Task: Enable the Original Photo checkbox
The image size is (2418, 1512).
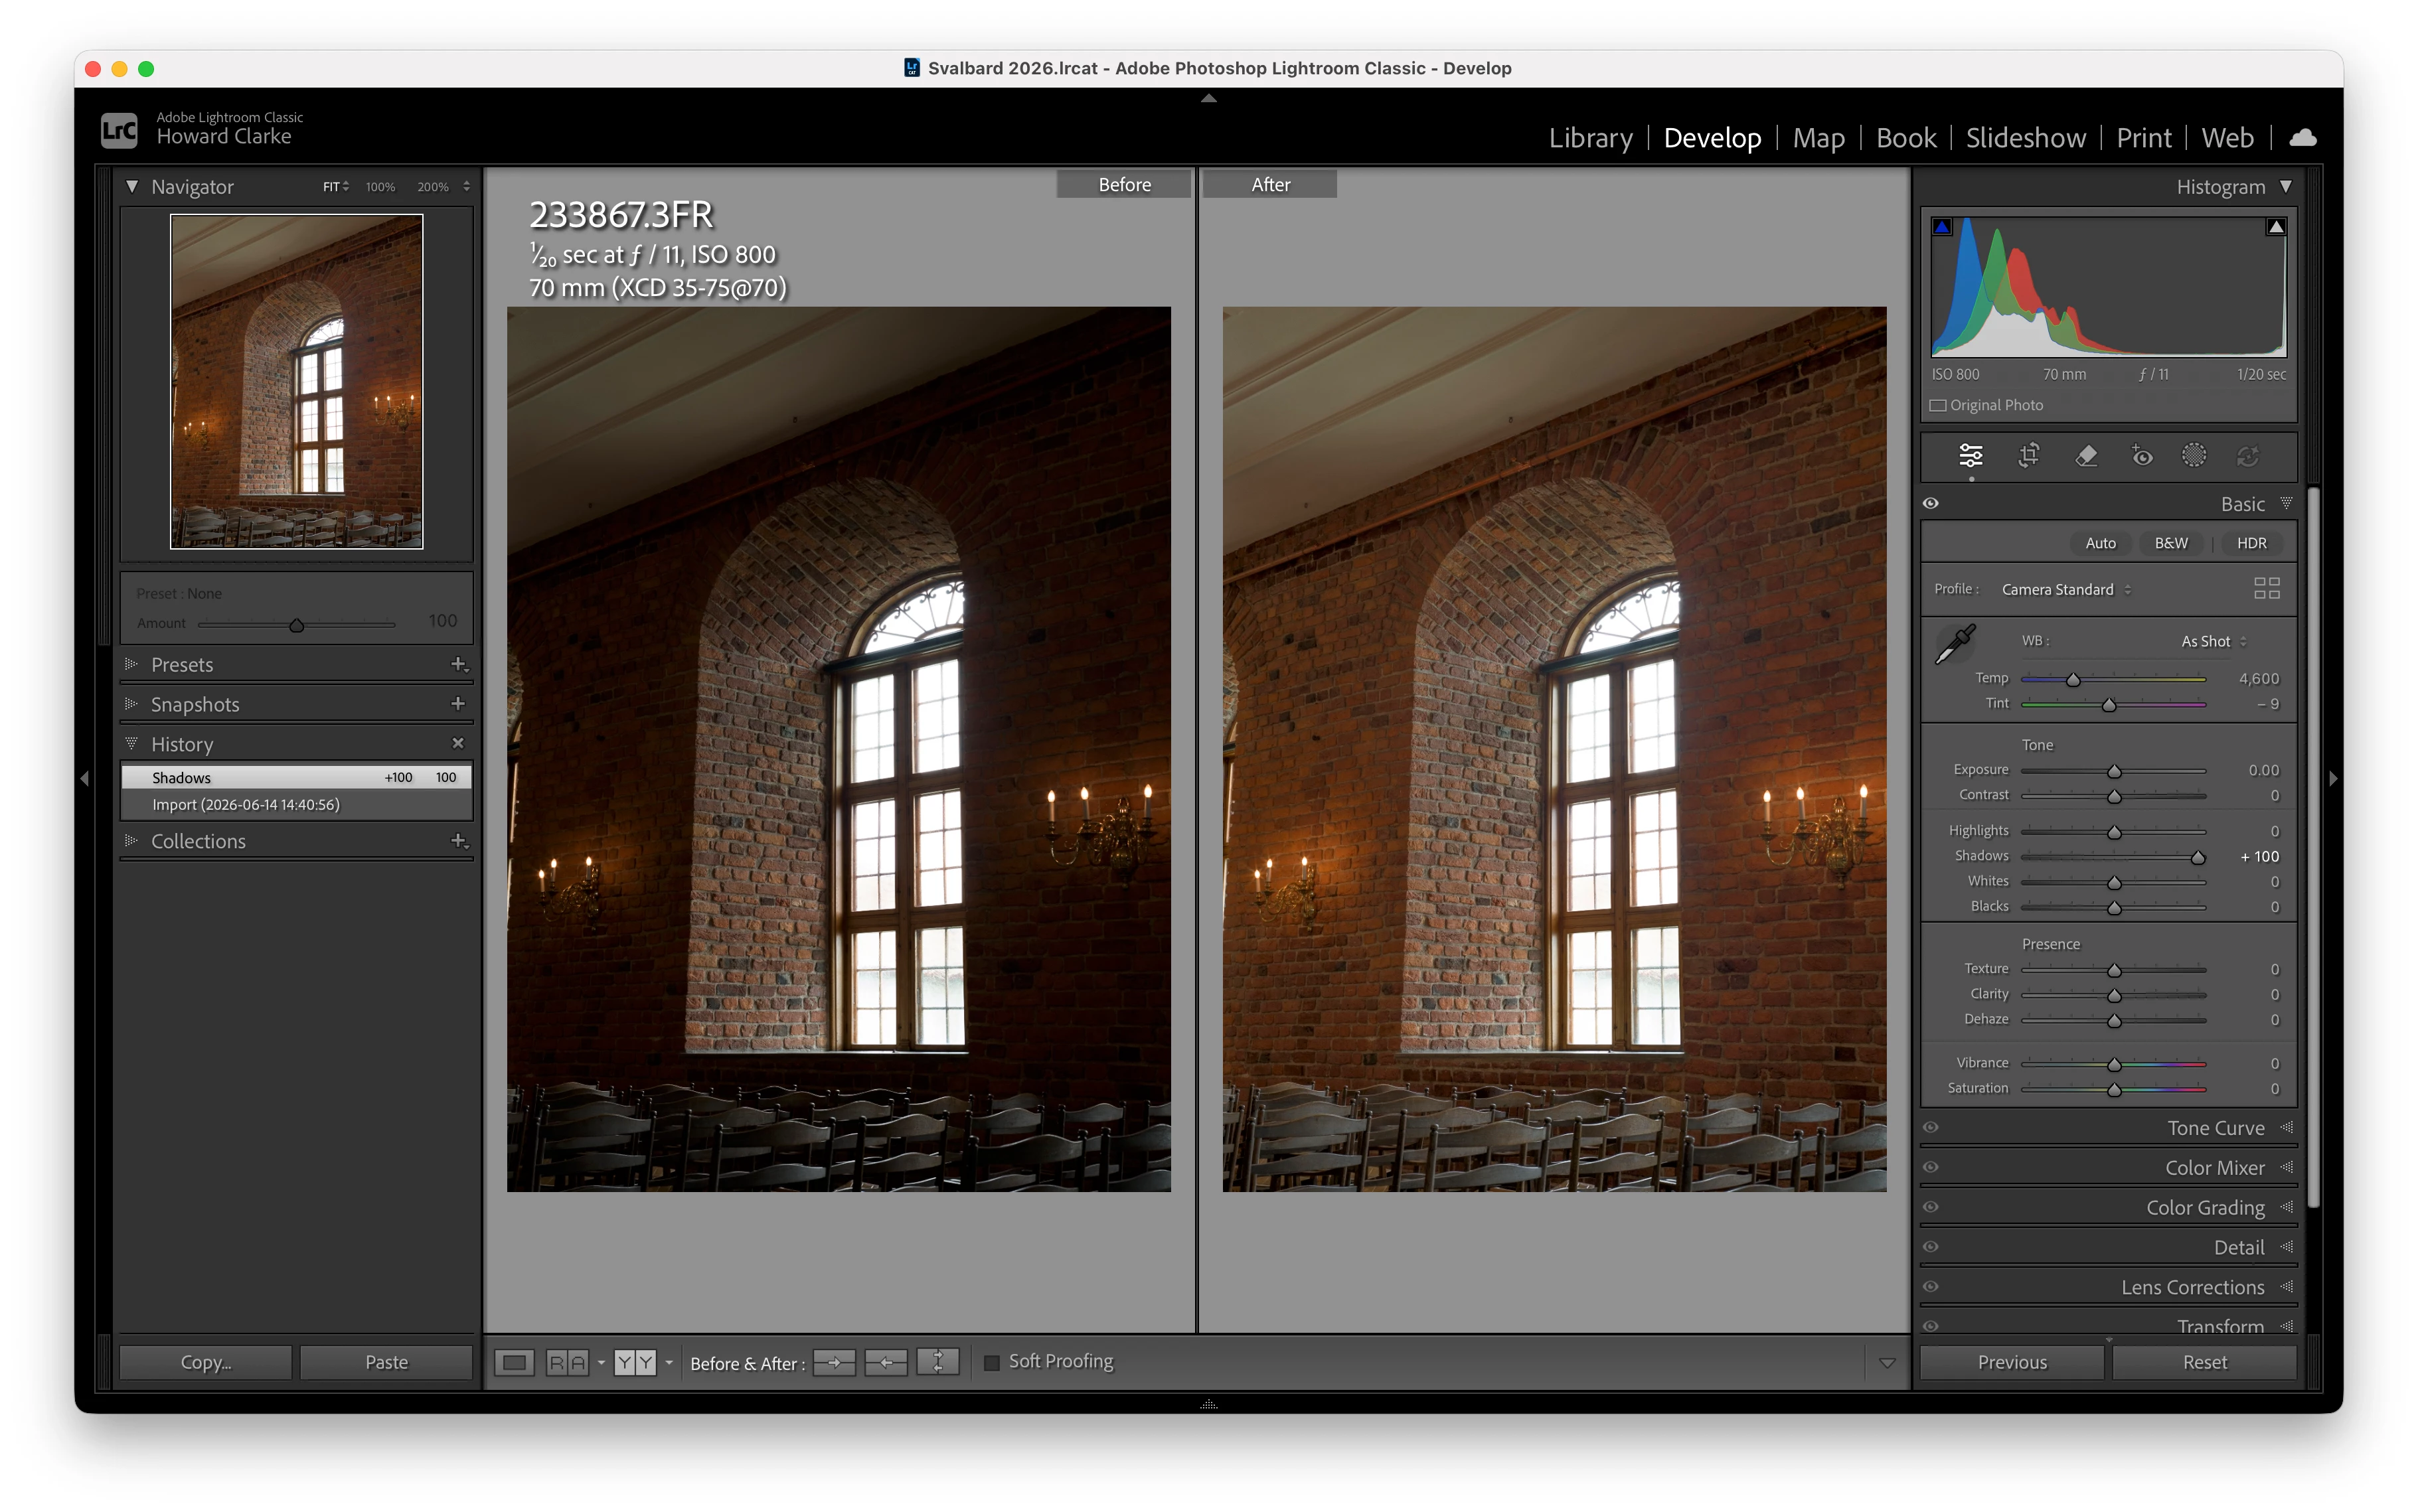Action: click(1938, 405)
